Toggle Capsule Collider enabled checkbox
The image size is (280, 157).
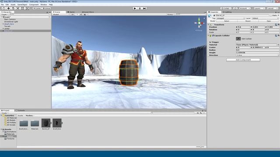click(213, 36)
